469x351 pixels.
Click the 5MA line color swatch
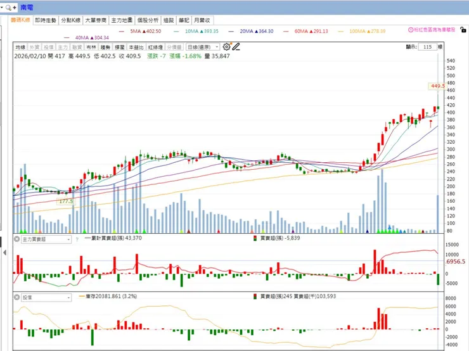(122, 32)
